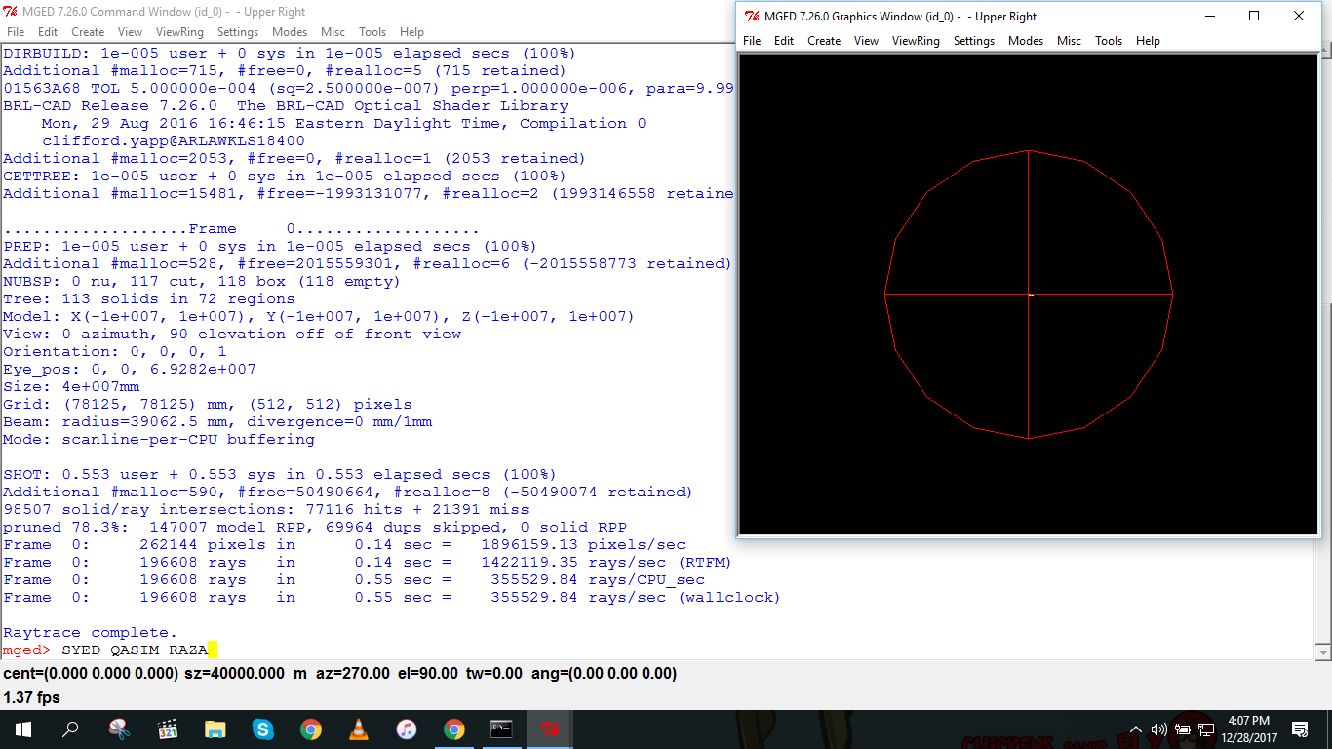Open Chrome icon beside Skype

[310, 729]
